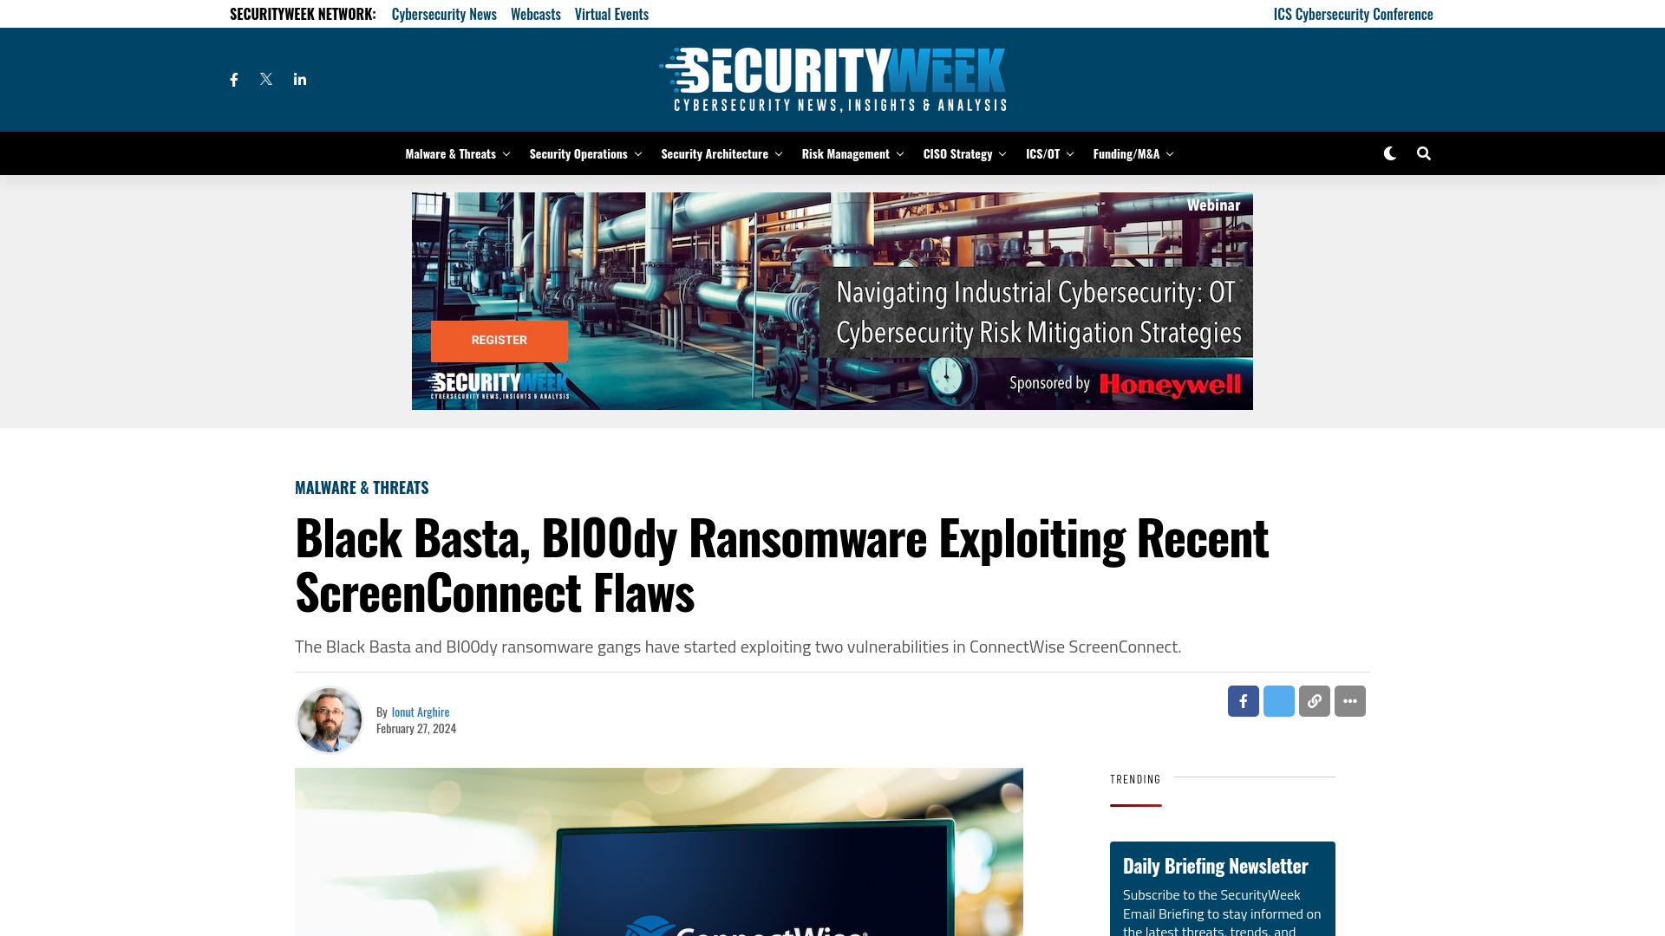This screenshot has width=1665, height=936.
Task: Click the Facebook share icon
Action: coord(1243,700)
